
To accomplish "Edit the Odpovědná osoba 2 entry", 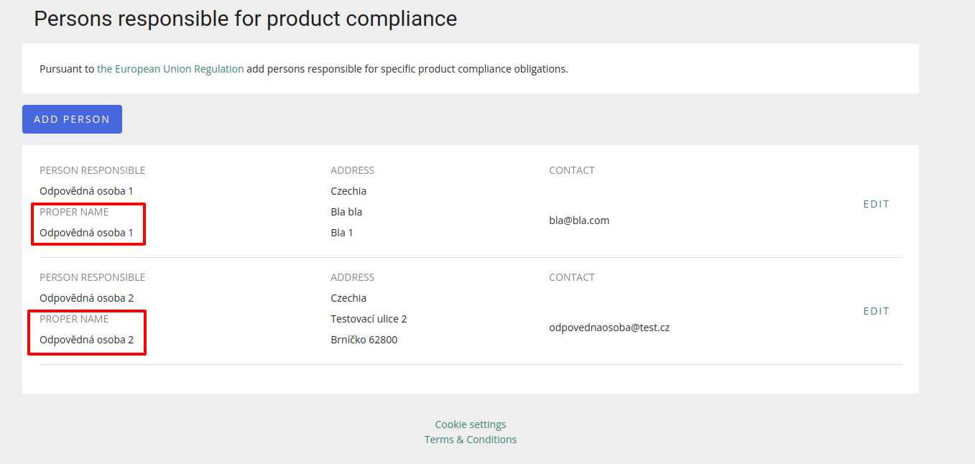I will click(876, 311).
